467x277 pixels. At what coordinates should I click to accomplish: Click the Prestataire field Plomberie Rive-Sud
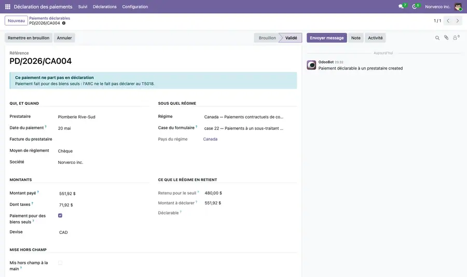pyautogui.click(x=77, y=117)
